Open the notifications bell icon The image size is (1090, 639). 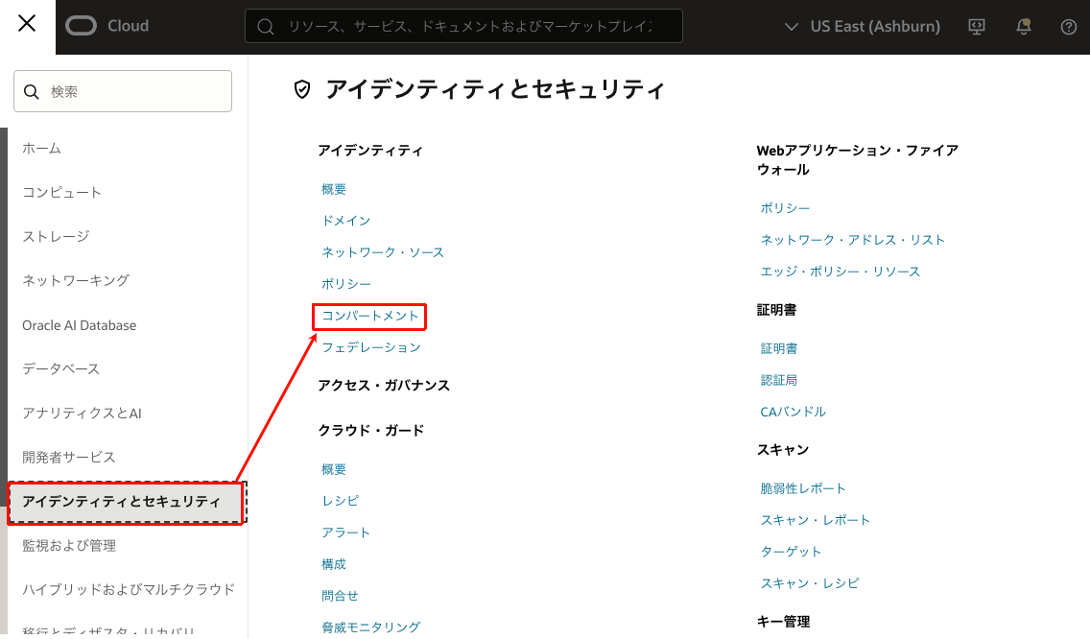click(x=1023, y=27)
